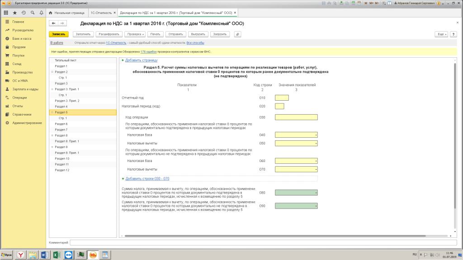This screenshot has width=463, height=260.
Task: Click the Отчетный год field 010
Action: 282,98
